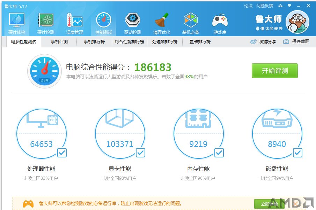Click the CPU monitor graphic above 64653
Screen dimensions: 316x210
click(x=42, y=119)
